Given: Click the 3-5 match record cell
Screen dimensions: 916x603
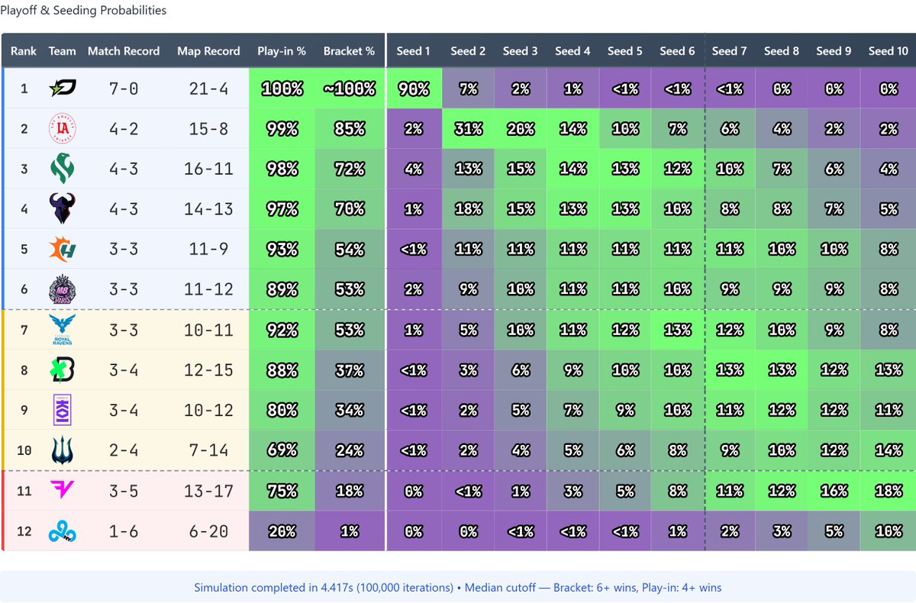Looking at the screenshot, I should pyautogui.click(x=124, y=490).
